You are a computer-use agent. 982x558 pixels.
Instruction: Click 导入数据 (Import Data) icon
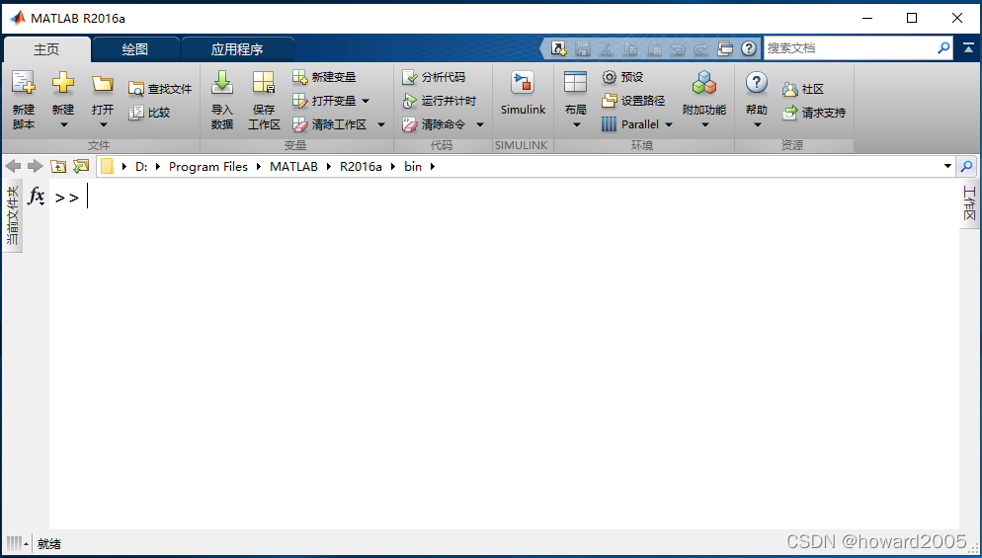tap(222, 82)
